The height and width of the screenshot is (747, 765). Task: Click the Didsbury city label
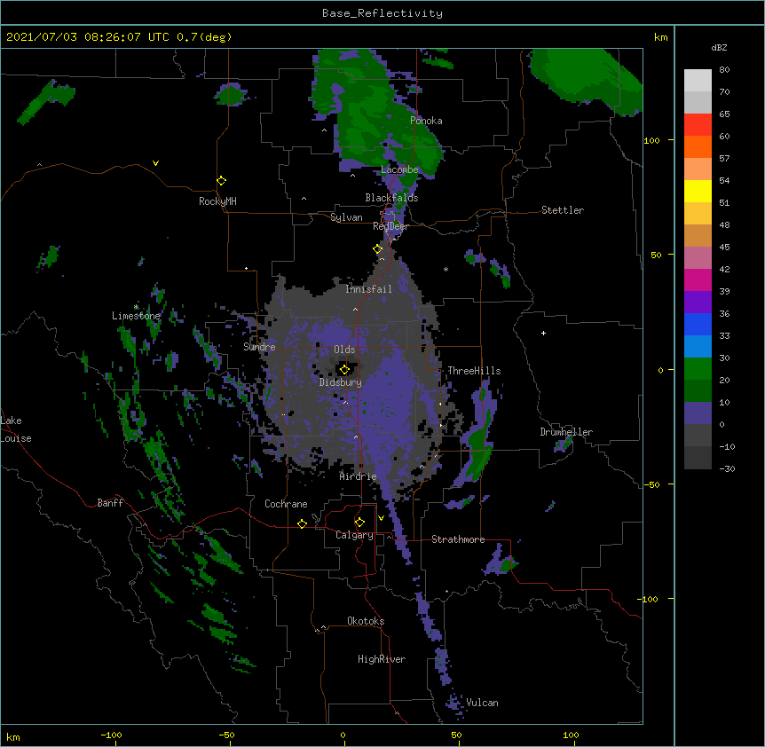341,382
